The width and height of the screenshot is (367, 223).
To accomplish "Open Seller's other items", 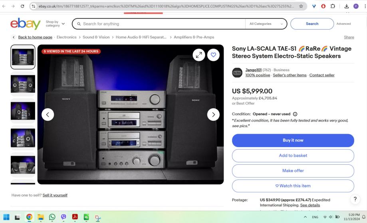I will coord(290,75).
